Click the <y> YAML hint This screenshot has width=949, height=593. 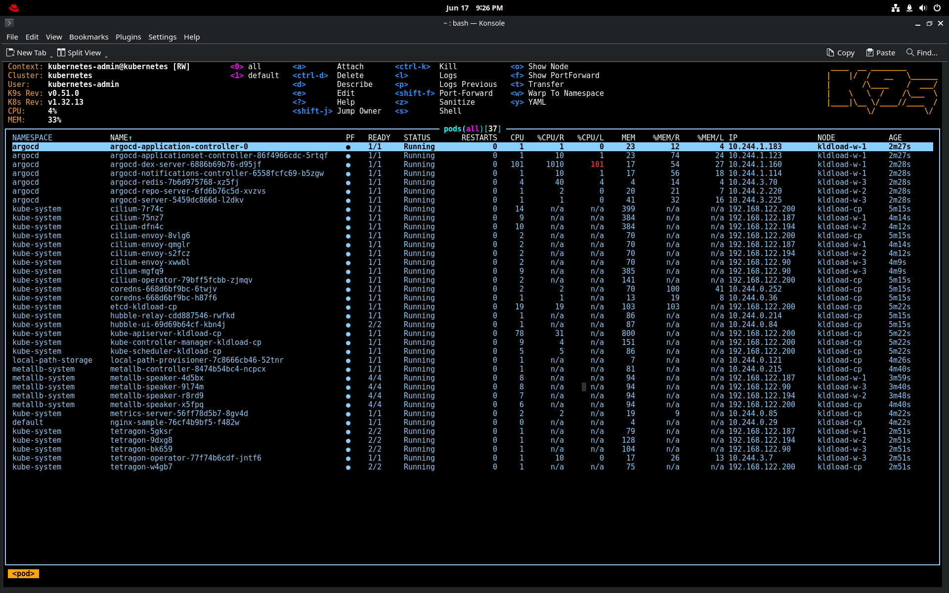tap(528, 102)
